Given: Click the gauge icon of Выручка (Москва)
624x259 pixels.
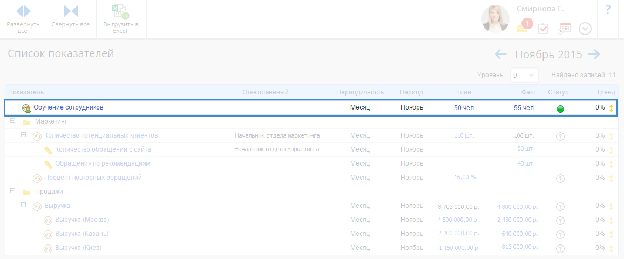Looking at the screenshot, I should [48, 220].
